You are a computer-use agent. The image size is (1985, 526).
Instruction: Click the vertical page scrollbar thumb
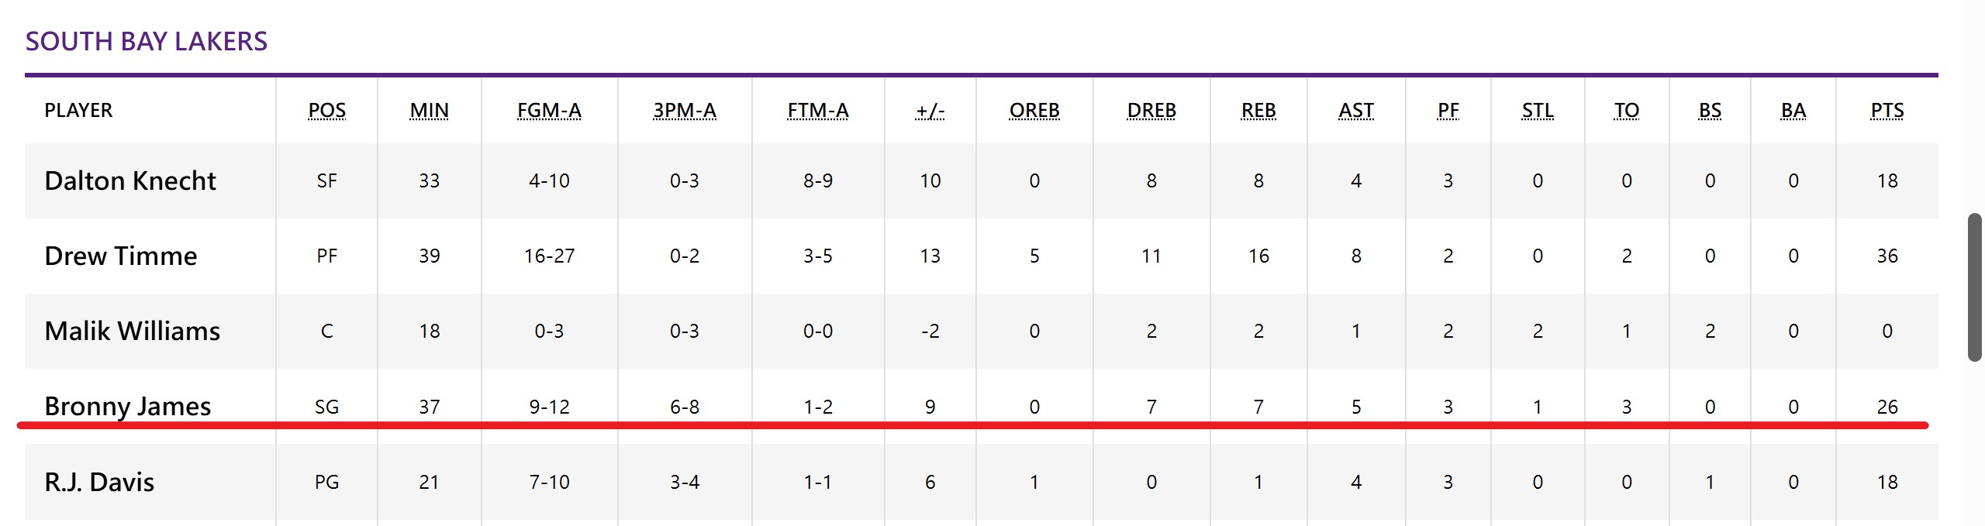tap(1975, 287)
